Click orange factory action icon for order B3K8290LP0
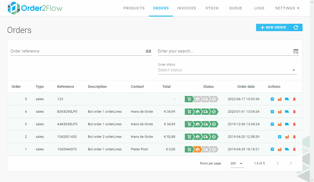Screen dimensions: 314x182 (280, 112)
